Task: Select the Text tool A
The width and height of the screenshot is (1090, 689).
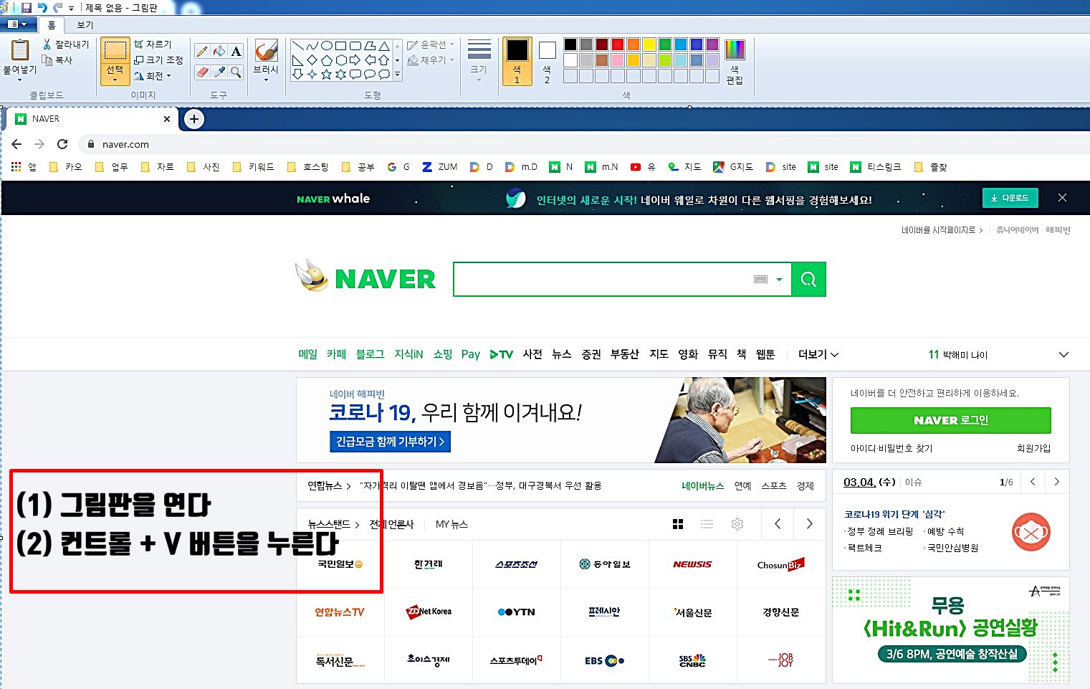Action: tap(236, 51)
